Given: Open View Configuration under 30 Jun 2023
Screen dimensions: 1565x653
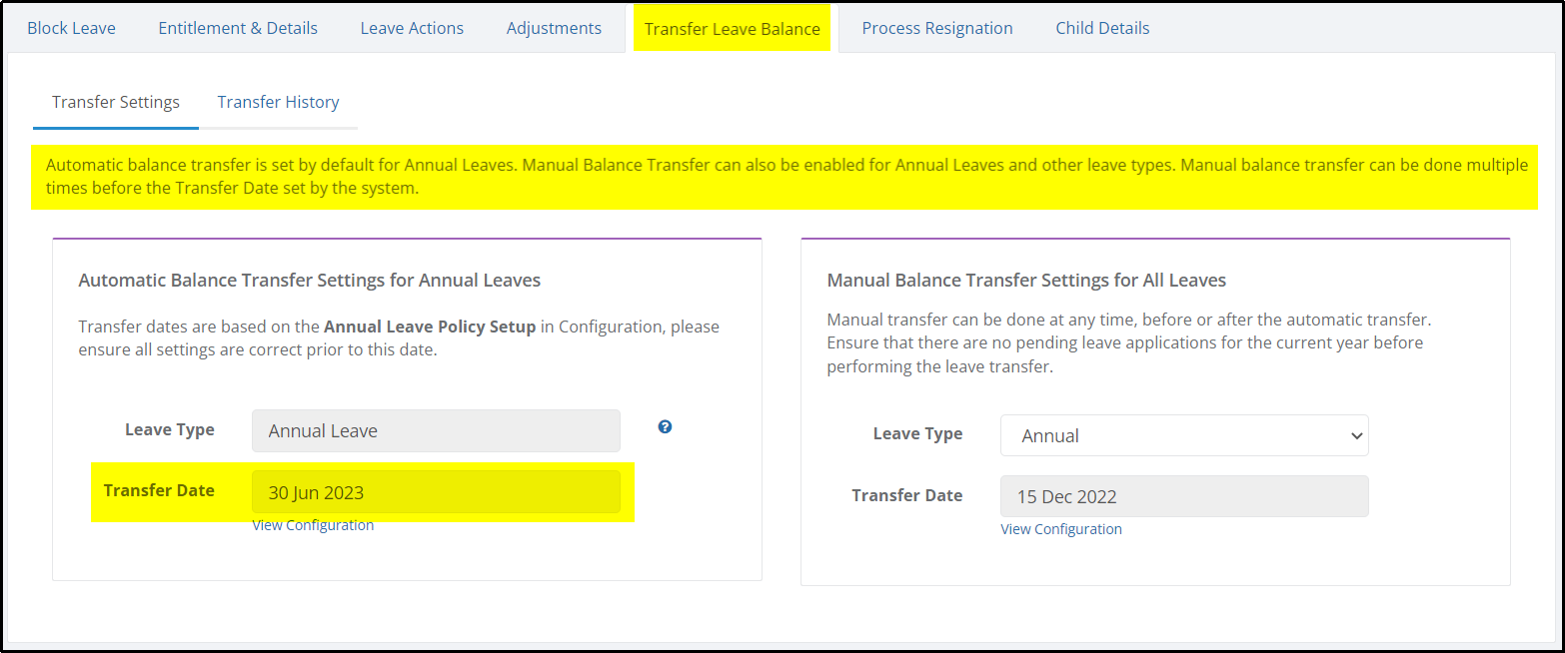Looking at the screenshot, I should click(x=313, y=525).
